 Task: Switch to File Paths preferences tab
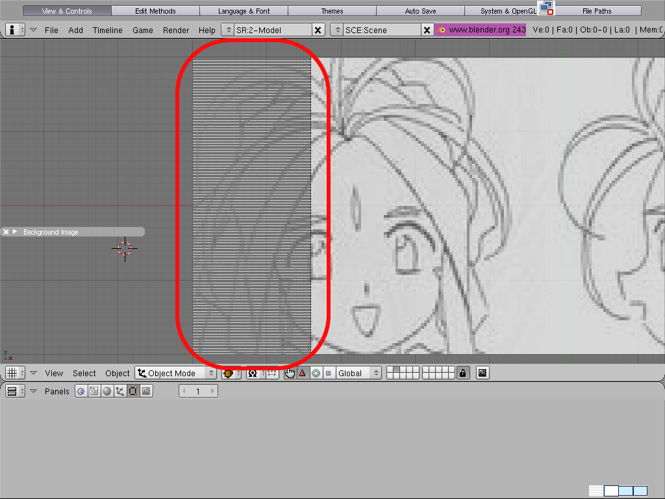pyautogui.click(x=597, y=10)
